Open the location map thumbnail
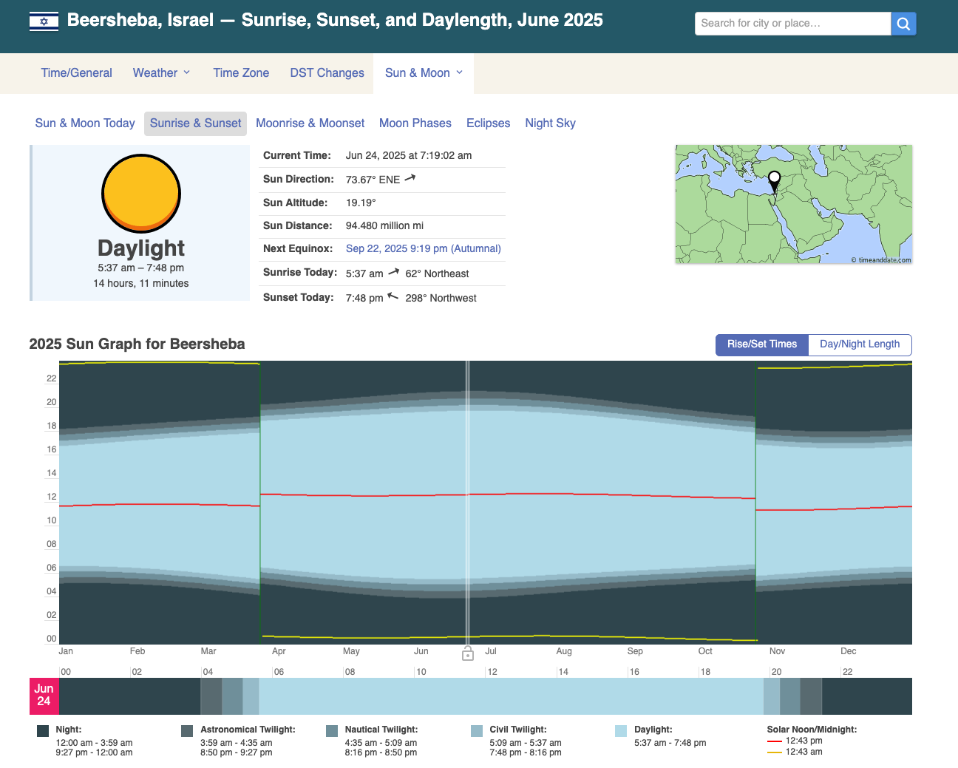The width and height of the screenshot is (958, 768). coord(793,204)
